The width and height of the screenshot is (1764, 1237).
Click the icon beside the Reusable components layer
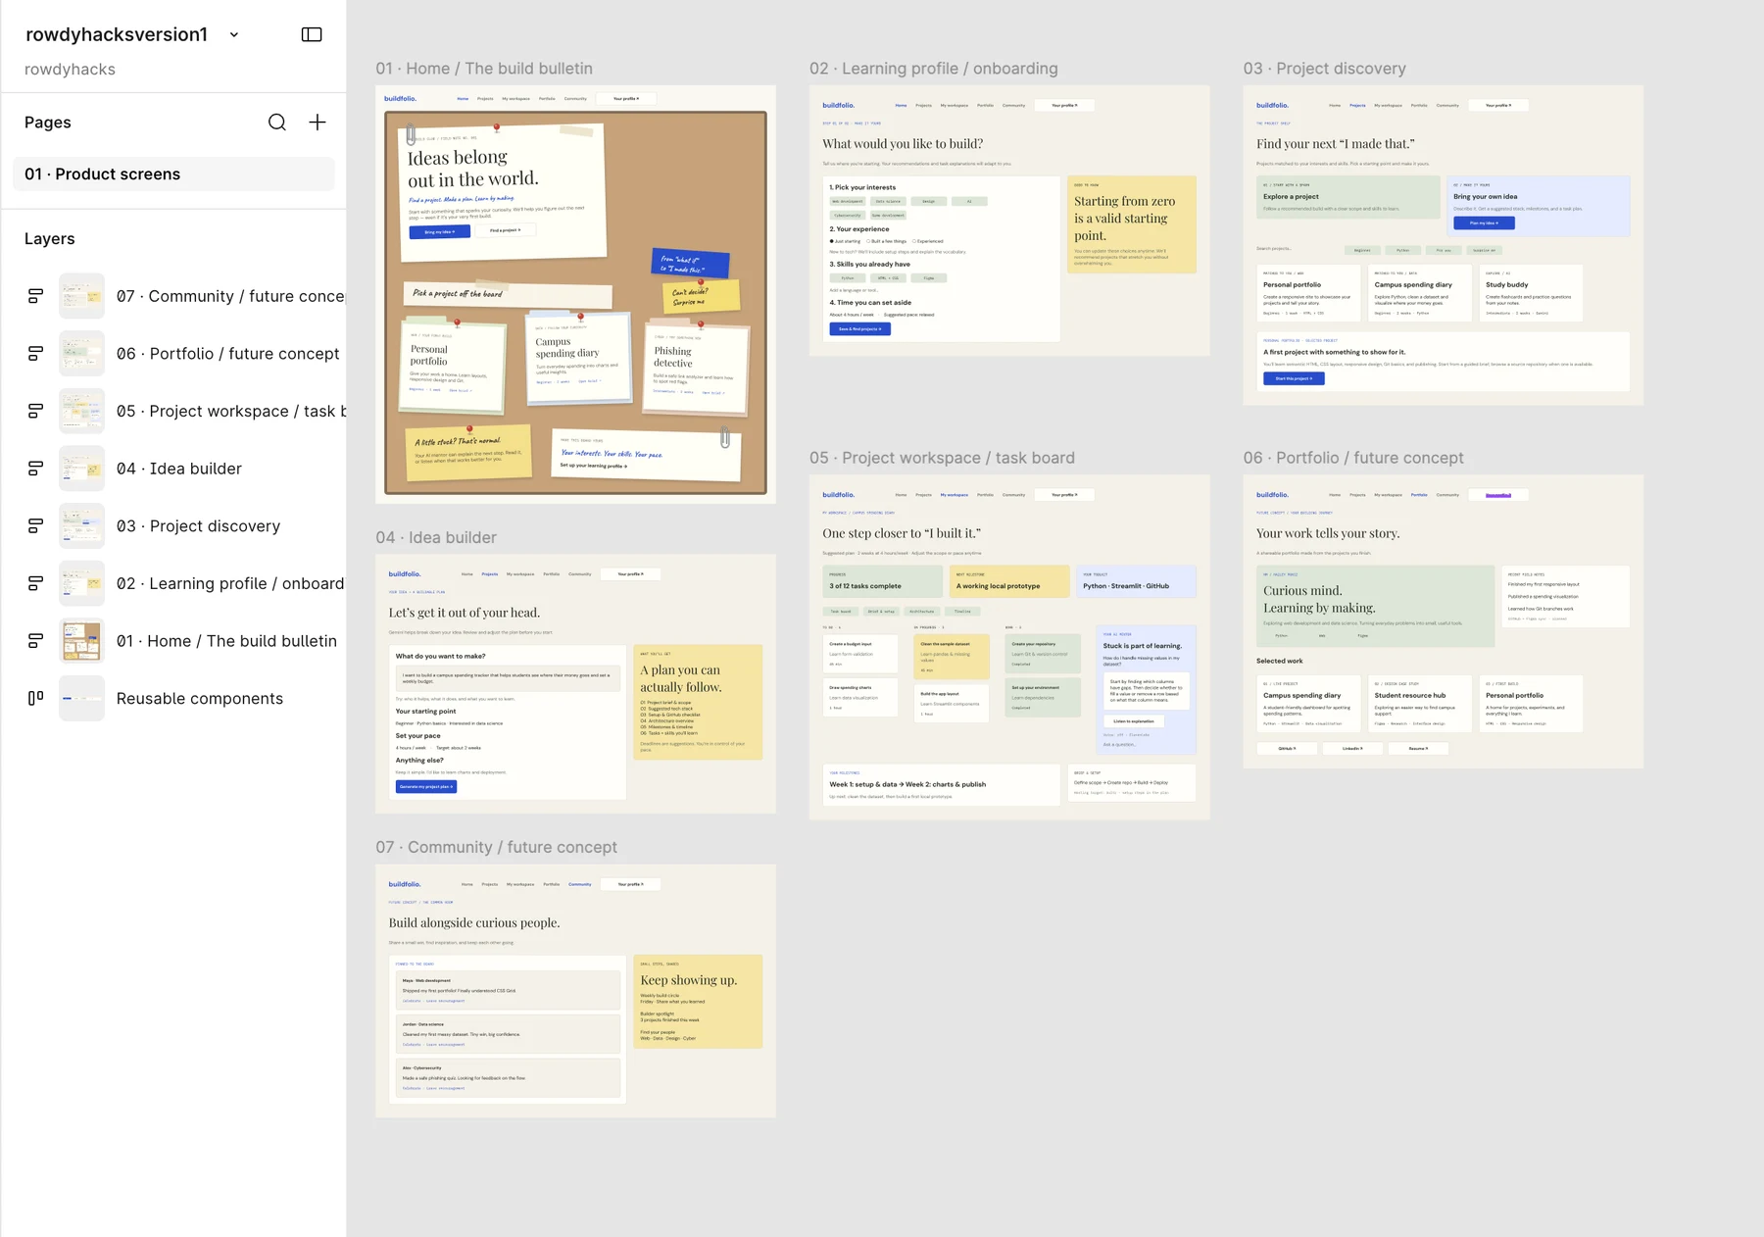35,698
